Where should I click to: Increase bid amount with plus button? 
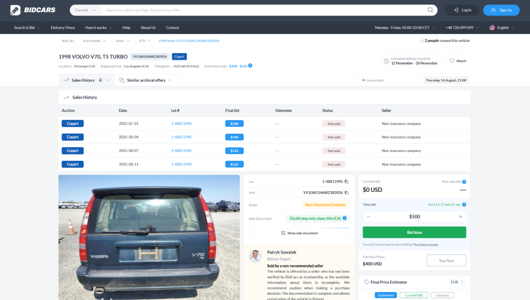pyautogui.click(x=461, y=216)
